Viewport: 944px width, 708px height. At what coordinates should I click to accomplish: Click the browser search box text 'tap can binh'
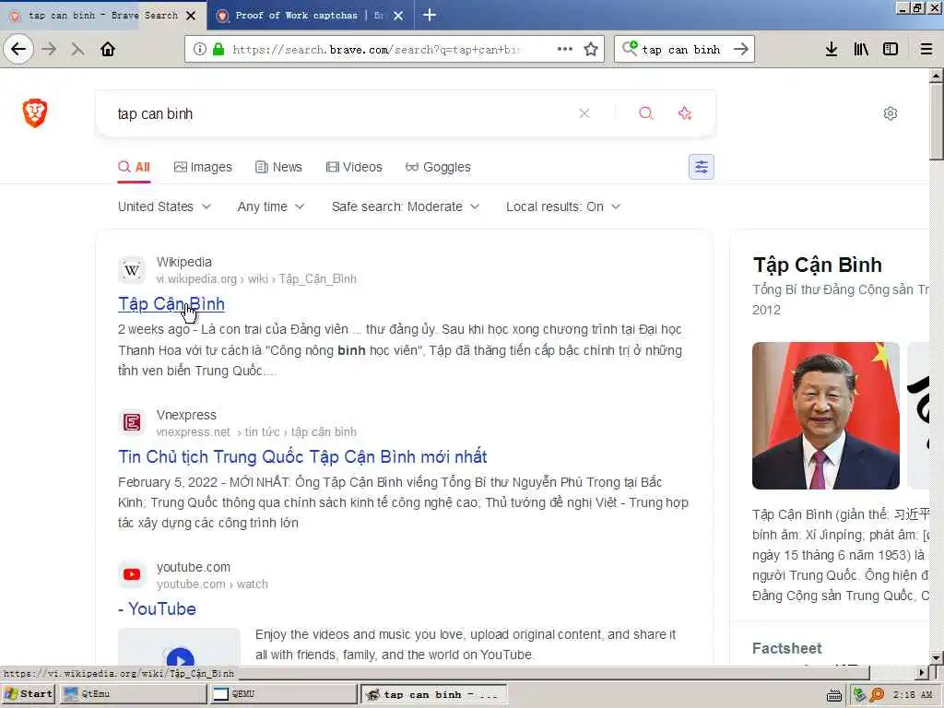tap(681, 50)
